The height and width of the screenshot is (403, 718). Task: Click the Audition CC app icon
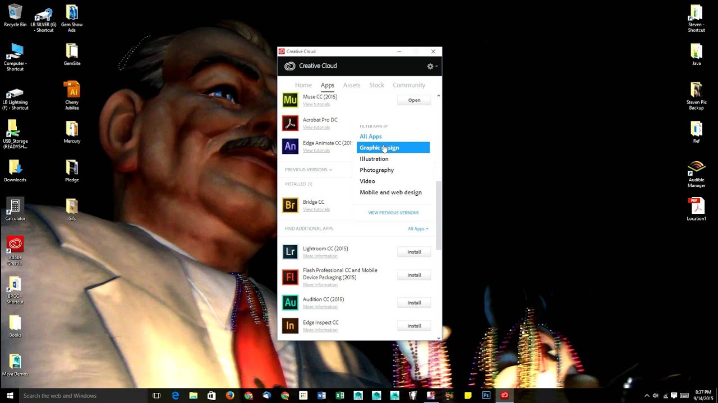pyautogui.click(x=290, y=303)
